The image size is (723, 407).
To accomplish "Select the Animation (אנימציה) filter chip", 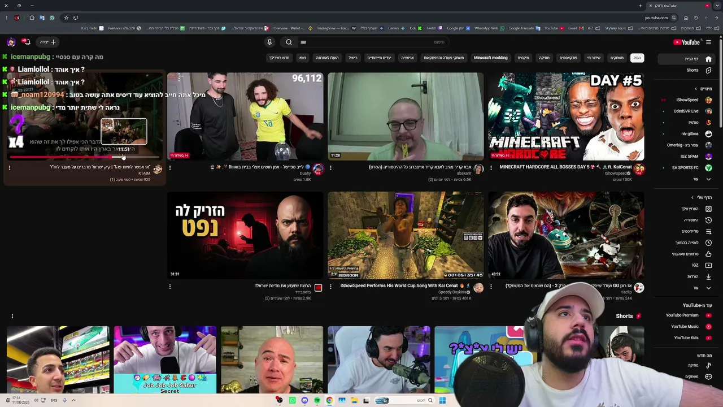I will pyautogui.click(x=407, y=58).
